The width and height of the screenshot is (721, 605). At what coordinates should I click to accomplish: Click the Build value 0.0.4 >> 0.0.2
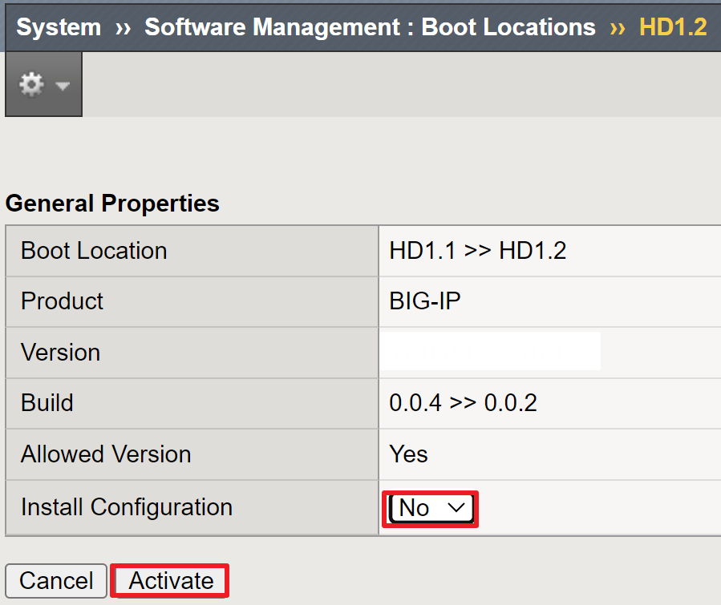tap(463, 403)
